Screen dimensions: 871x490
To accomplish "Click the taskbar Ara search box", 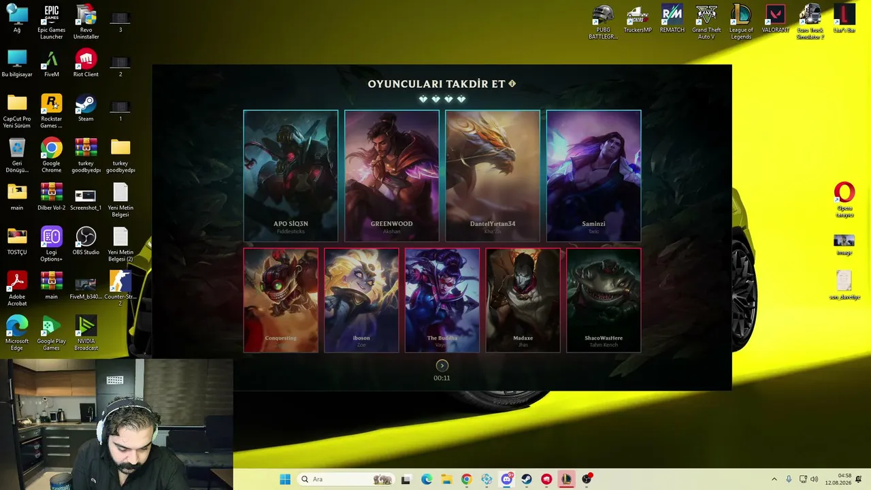I will click(x=346, y=479).
